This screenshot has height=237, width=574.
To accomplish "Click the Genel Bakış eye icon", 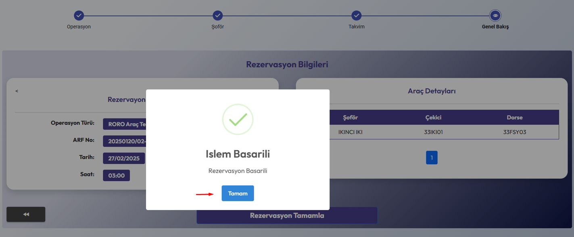I will [495, 16].
